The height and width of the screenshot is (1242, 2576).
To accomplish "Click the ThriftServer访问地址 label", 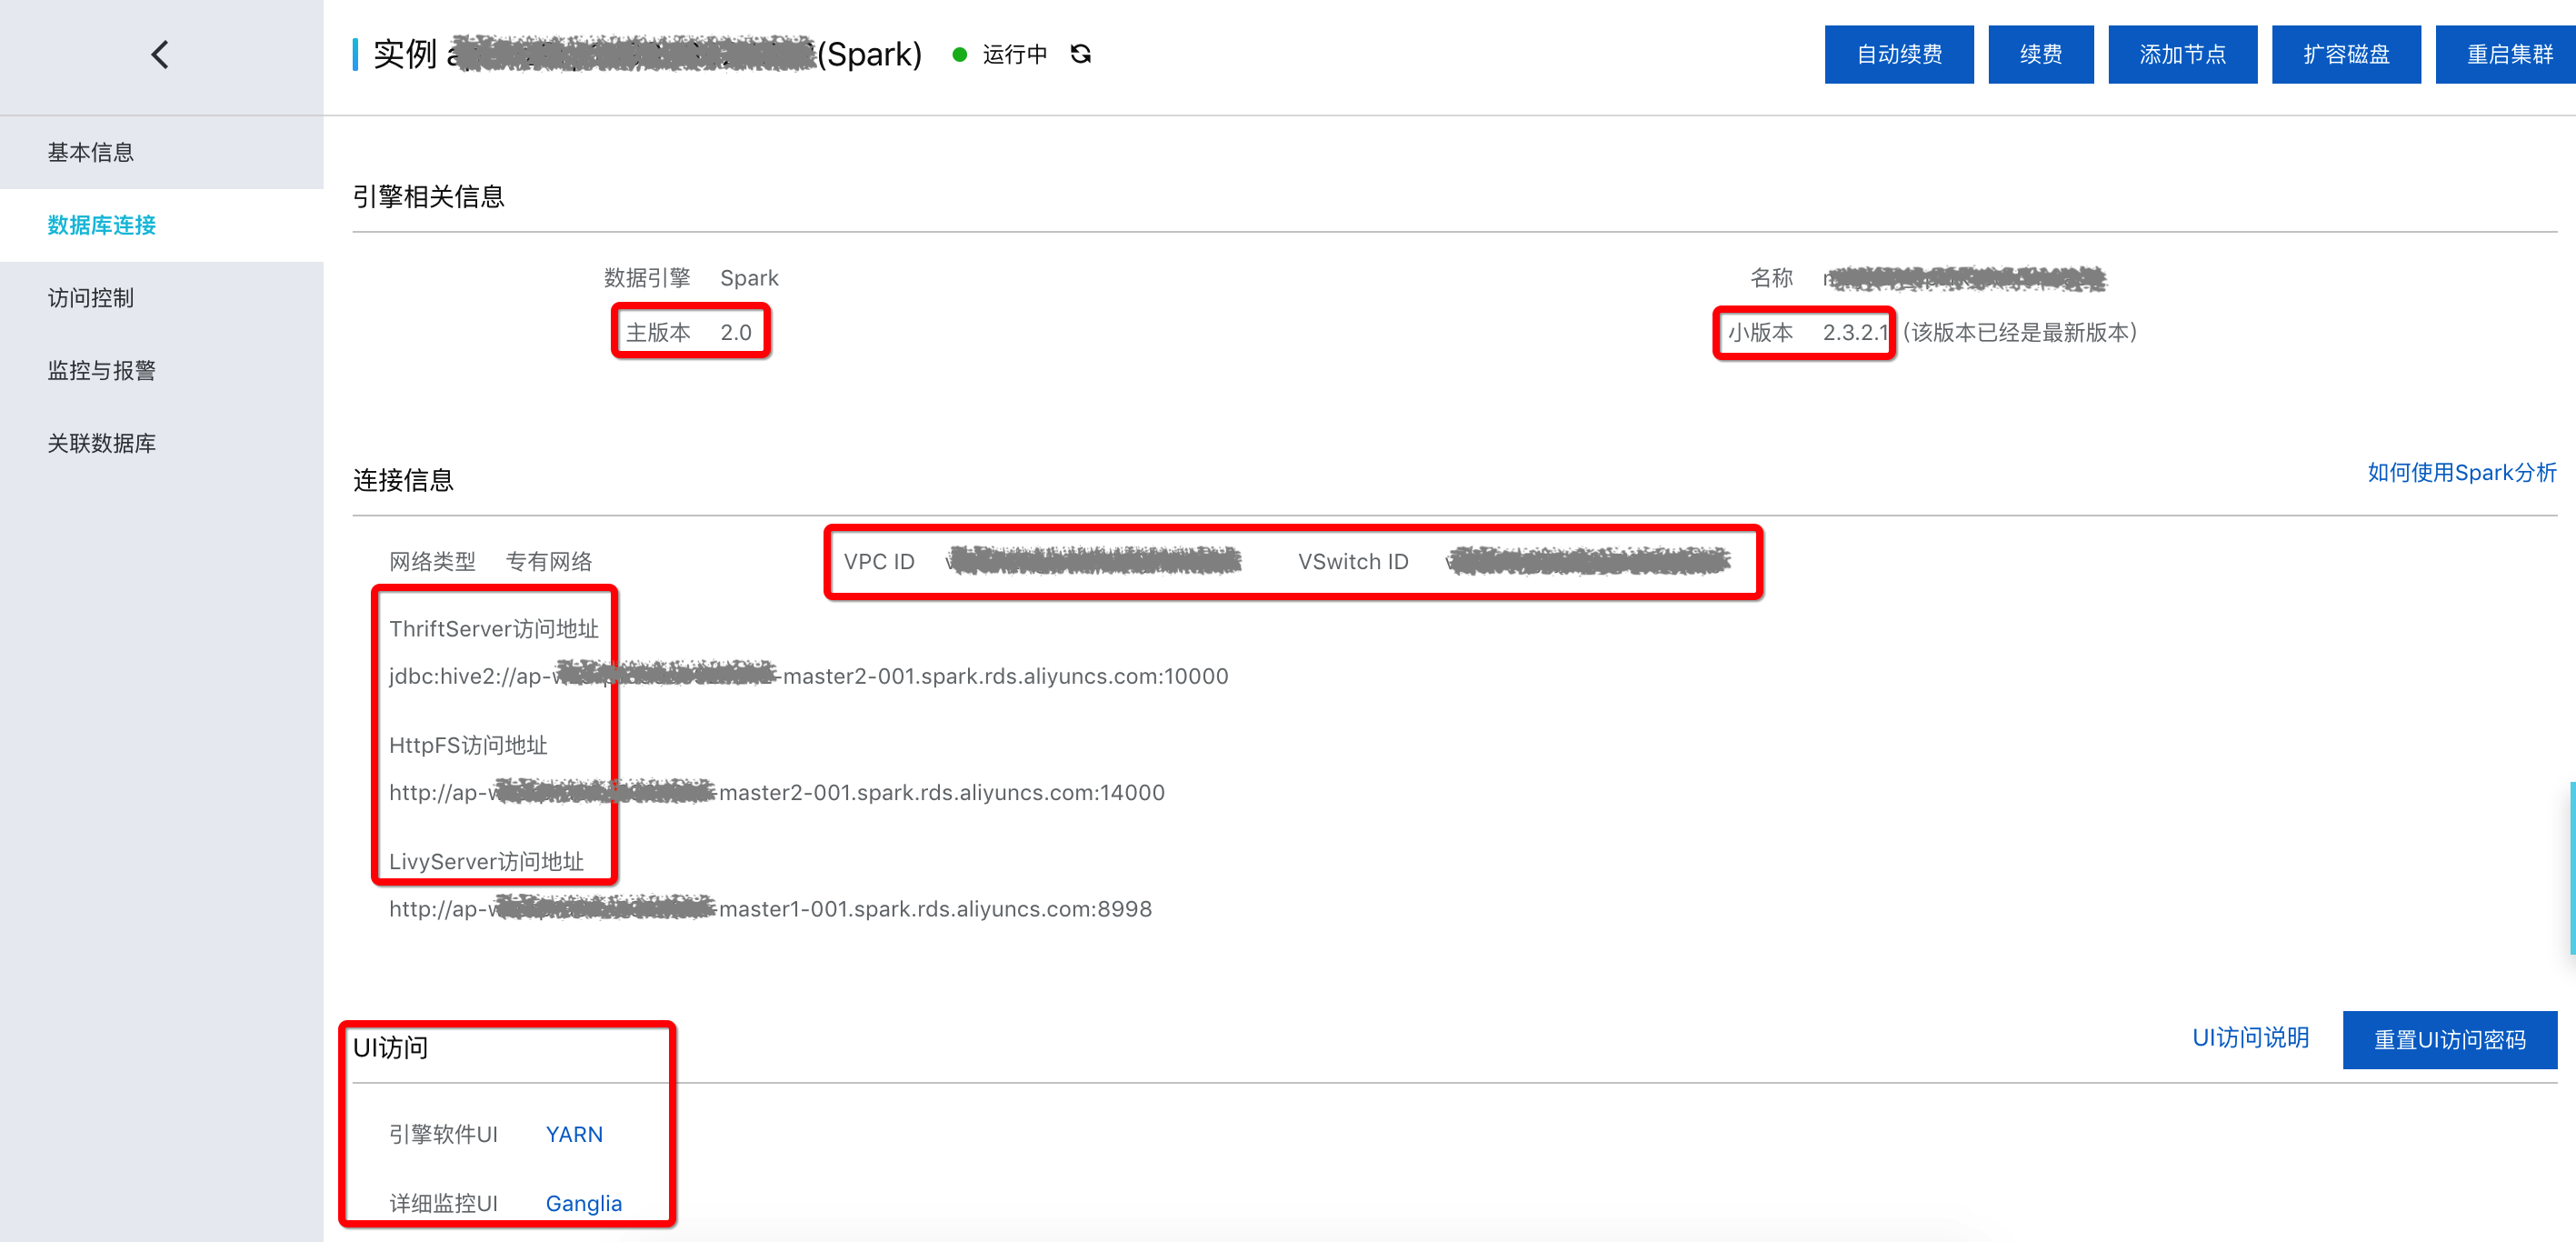I will coord(494,629).
